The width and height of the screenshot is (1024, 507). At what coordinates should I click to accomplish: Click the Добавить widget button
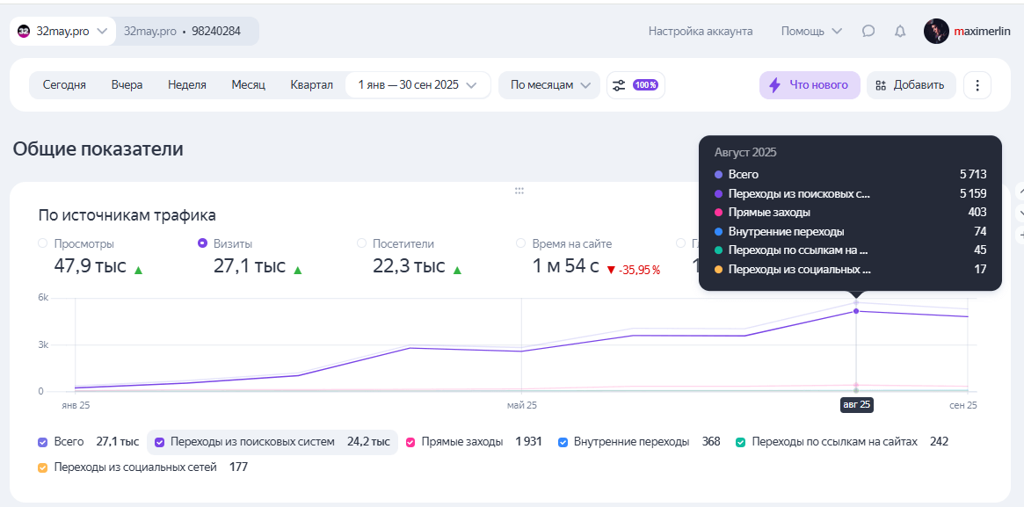click(911, 85)
